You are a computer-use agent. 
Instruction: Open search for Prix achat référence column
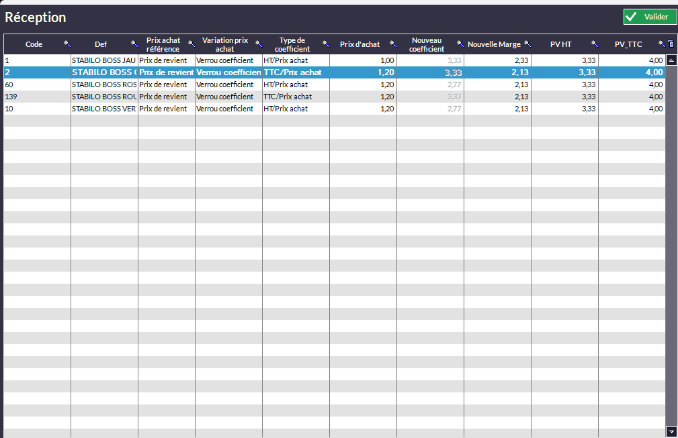[191, 44]
